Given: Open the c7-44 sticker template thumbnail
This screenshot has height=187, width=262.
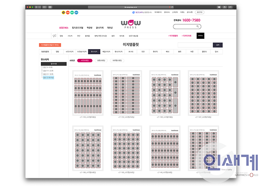Looking at the screenshot, I should point(165,148).
